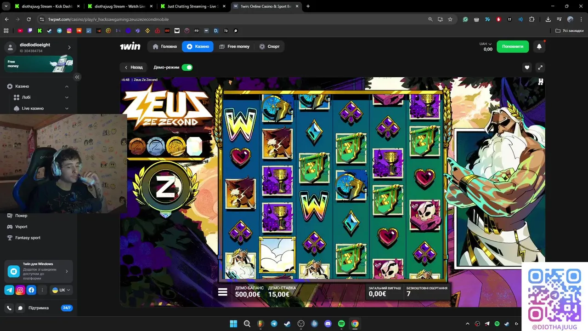Open the slot game hamburger menu

click(x=223, y=292)
